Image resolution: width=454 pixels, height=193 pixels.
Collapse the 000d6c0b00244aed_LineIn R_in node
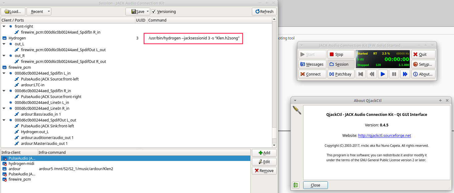pyautogui.click(x=4, y=108)
